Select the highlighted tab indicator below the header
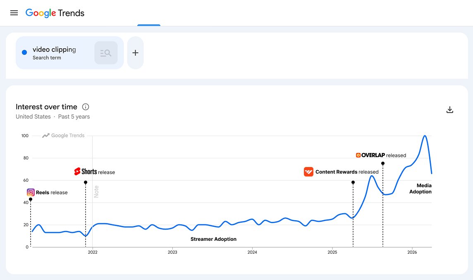The height and width of the screenshot is (280, 473). [149, 25]
